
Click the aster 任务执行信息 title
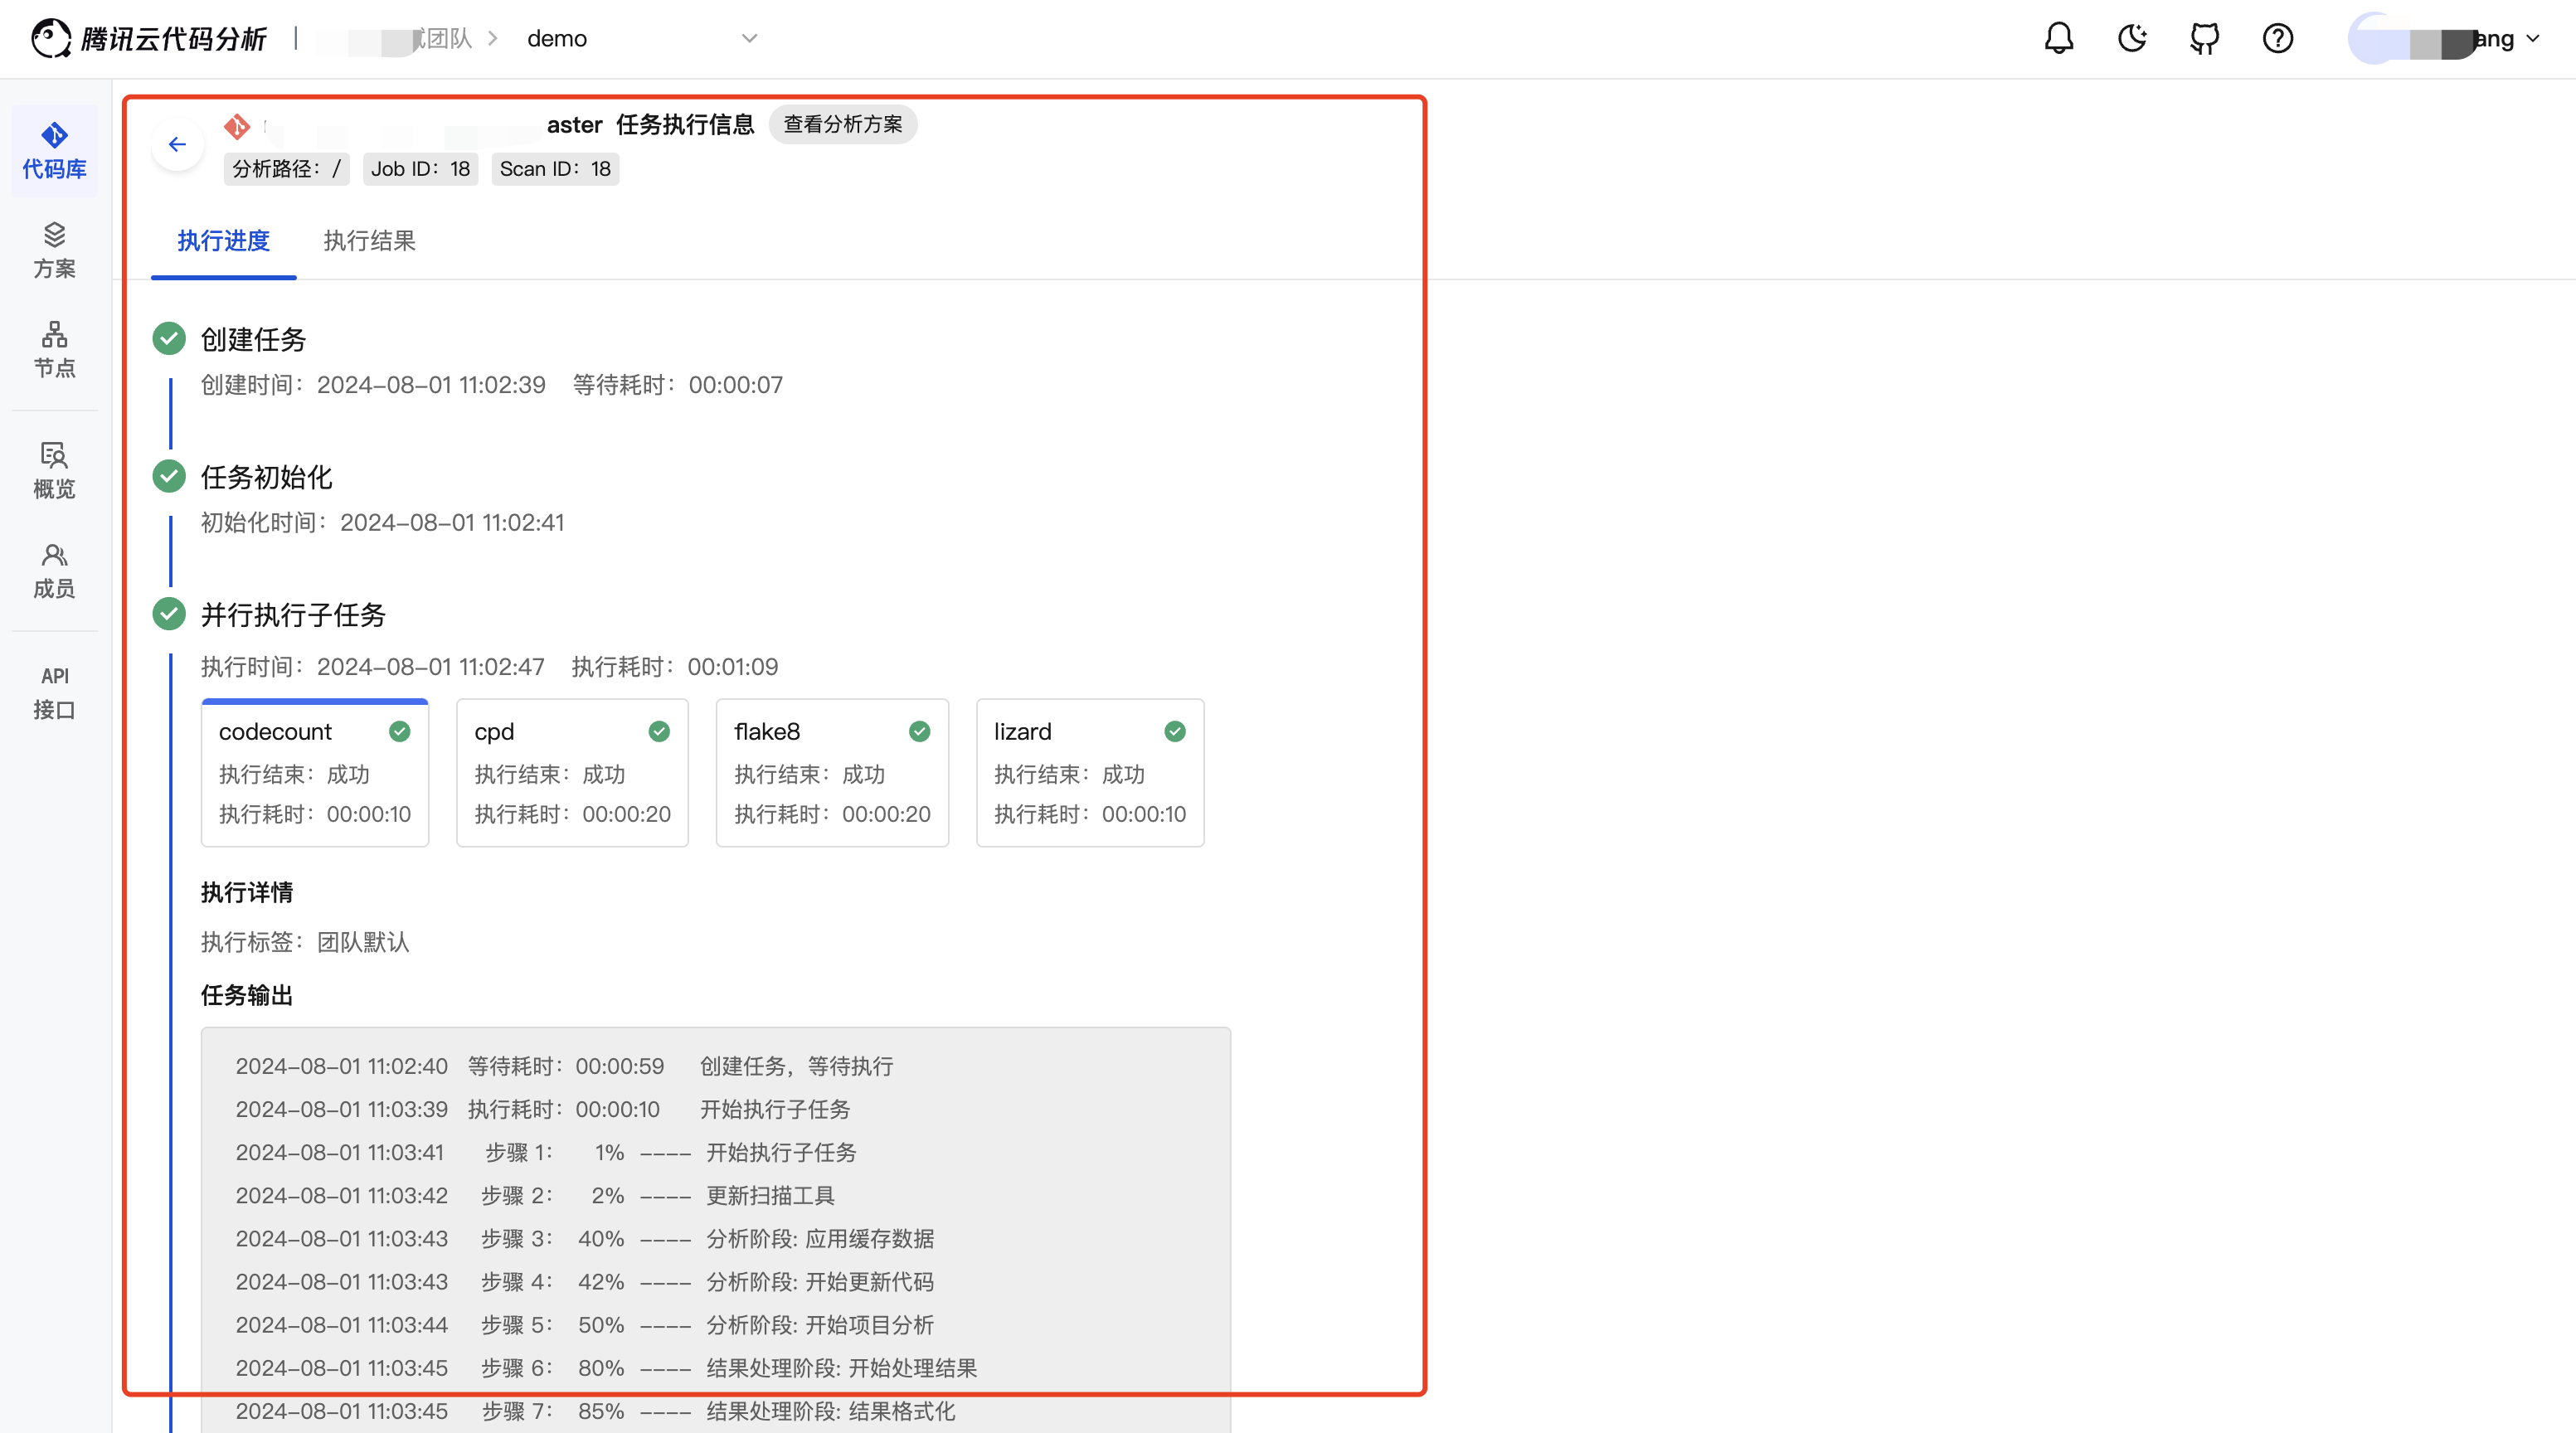[x=651, y=124]
